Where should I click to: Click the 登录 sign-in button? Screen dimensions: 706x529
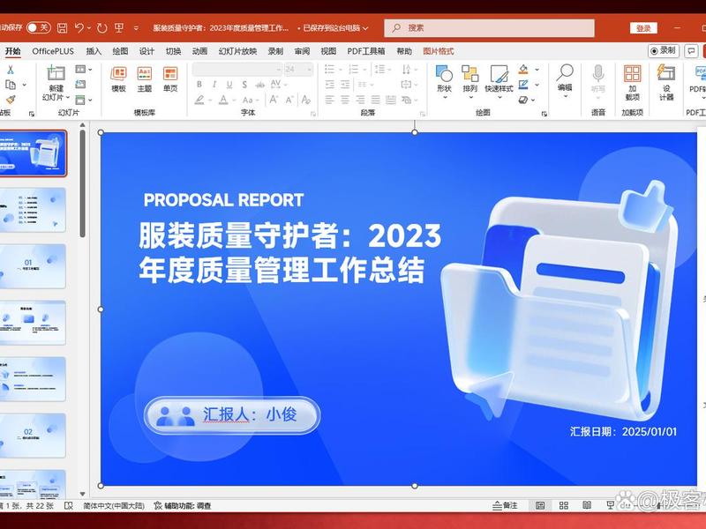[643, 28]
